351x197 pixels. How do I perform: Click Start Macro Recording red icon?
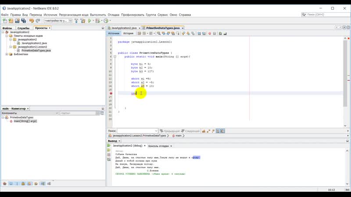click(x=210, y=34)
